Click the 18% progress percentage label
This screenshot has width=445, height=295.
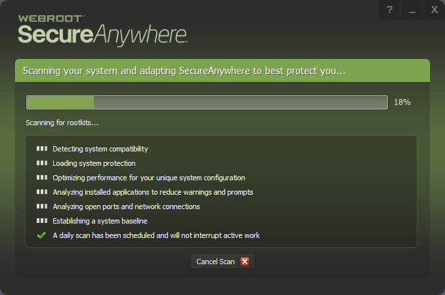point(402,102)
